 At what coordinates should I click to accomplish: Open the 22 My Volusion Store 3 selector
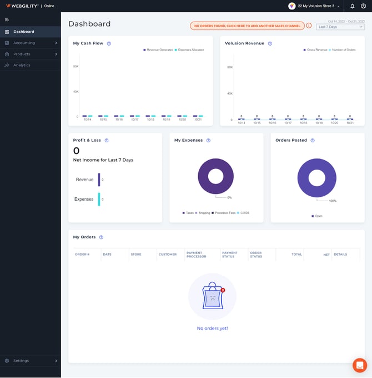(x=314, y=6)
